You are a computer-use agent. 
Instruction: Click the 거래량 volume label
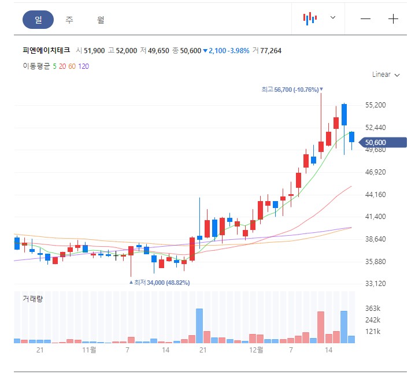pyautogui.click(x=32, y=299)
